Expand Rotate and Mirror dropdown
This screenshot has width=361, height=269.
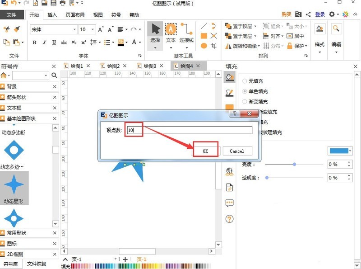(x=258, y=46)
